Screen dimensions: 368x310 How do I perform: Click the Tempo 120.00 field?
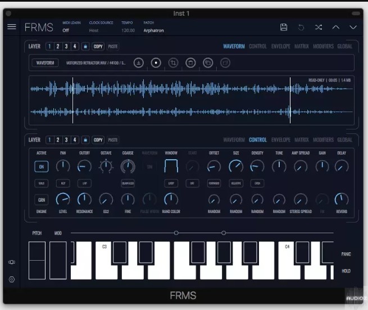128,30
